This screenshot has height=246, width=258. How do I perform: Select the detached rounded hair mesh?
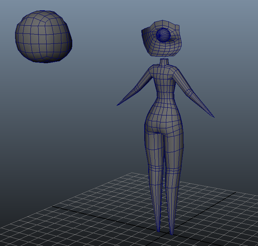coord(44,37)
